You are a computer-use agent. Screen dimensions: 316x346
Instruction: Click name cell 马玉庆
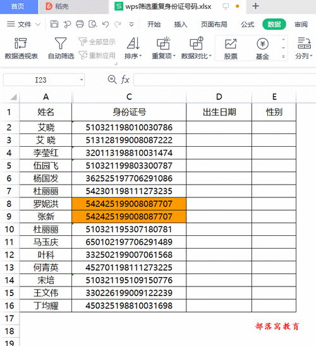point(46,242)
